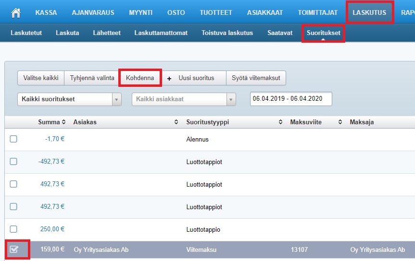Screen dimensions: 415x261
Task: Click the home icon in top navigation
Action: pyautogui.click(x=16, y=13)
